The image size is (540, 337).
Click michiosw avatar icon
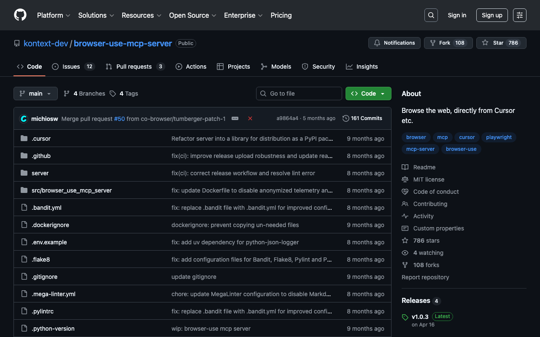point(24,119)
